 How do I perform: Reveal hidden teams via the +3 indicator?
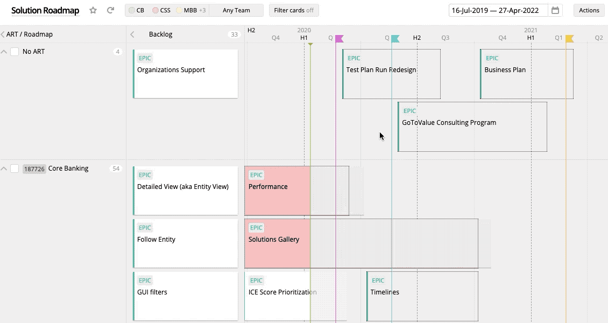click(x=203, y=10)
